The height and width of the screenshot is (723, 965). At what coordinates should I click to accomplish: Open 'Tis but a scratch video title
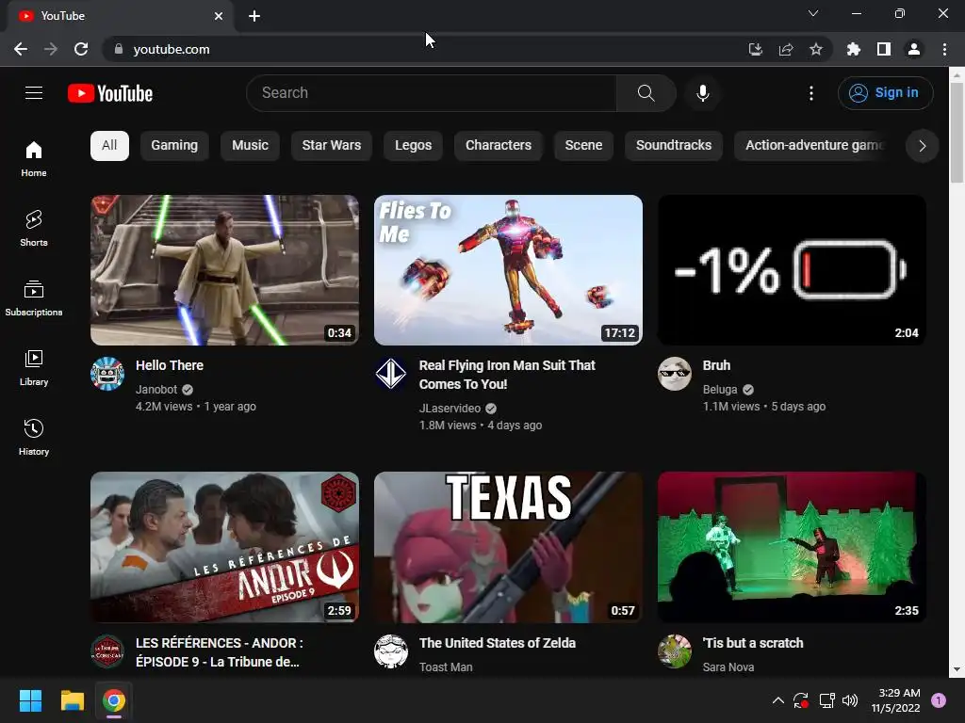[x=753, y=643]
